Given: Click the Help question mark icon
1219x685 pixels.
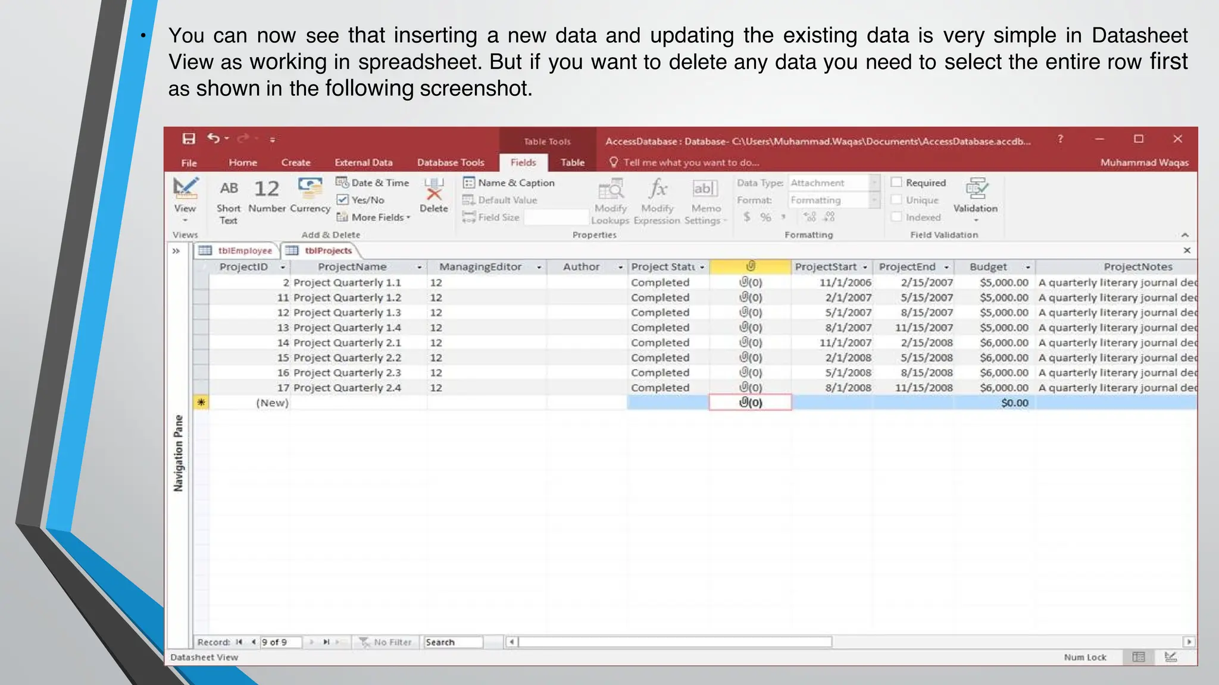Looking at the screenshot, I should [1060, 139].
